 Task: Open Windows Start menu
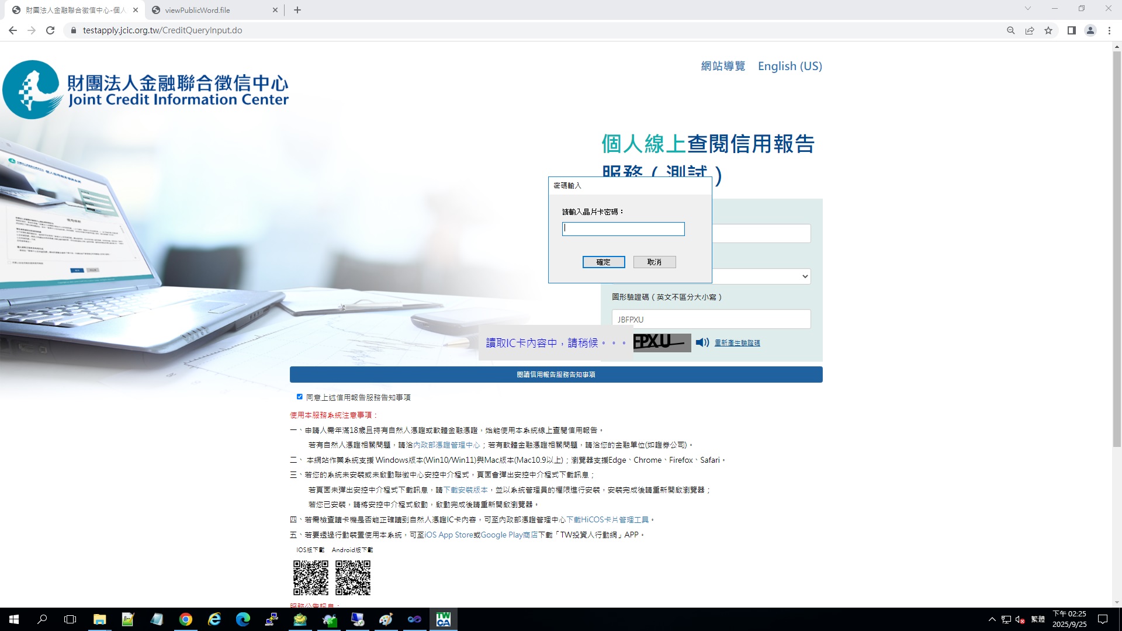tap(14, 619)
